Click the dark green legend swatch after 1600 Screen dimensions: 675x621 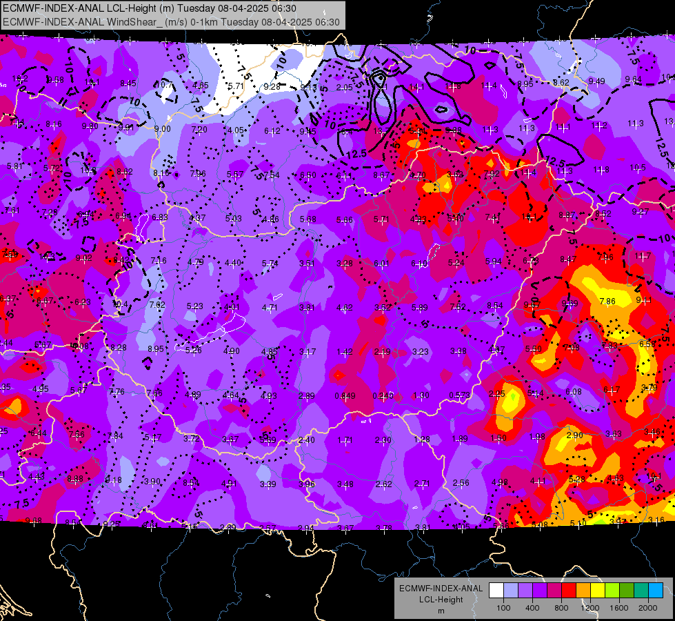(626, 591)
